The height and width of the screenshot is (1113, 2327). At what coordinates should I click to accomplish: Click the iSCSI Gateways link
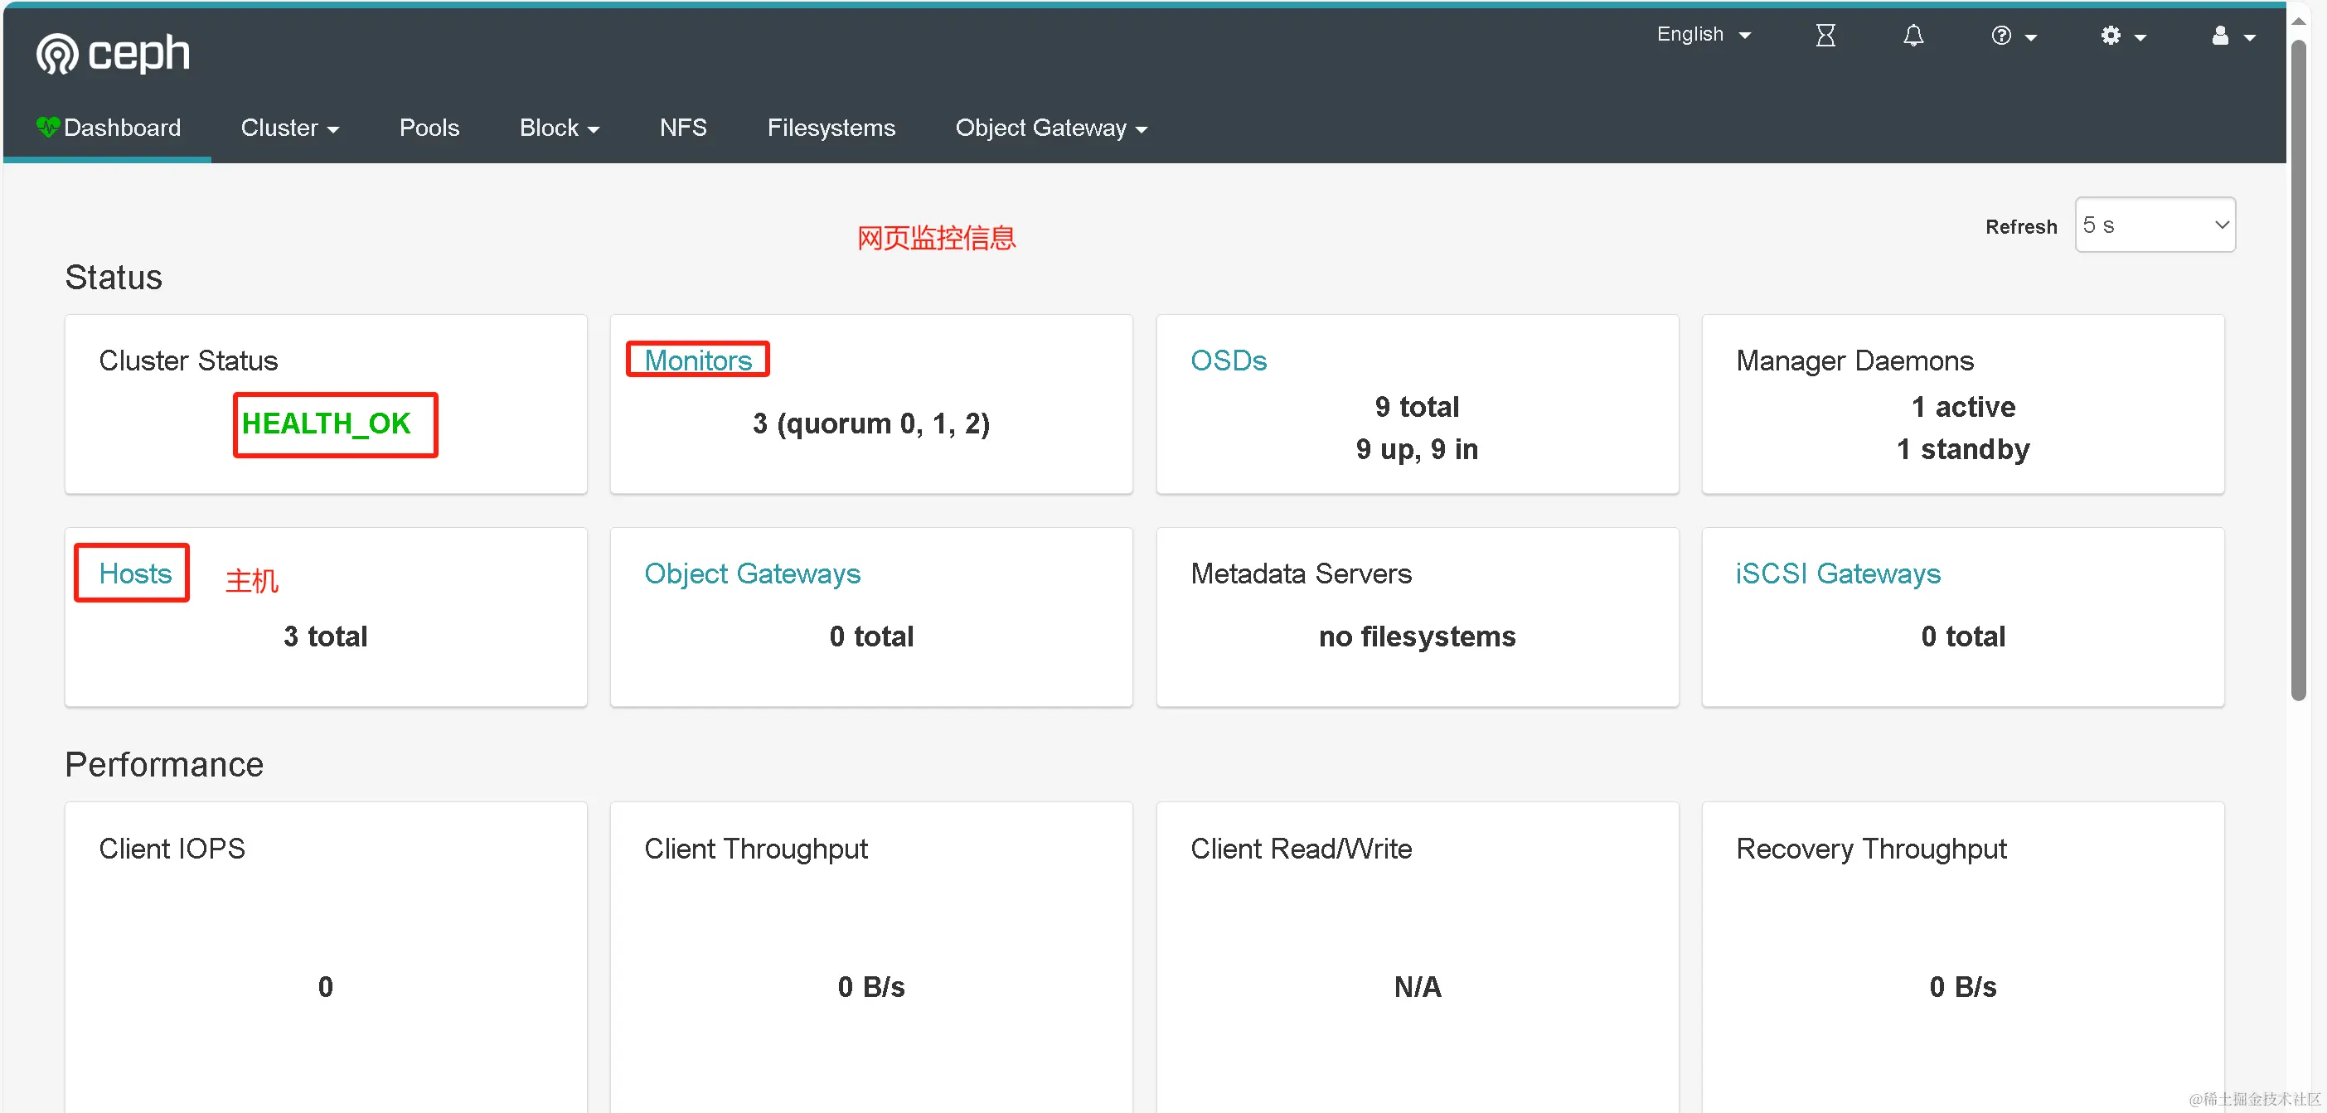click(1837, 573)
